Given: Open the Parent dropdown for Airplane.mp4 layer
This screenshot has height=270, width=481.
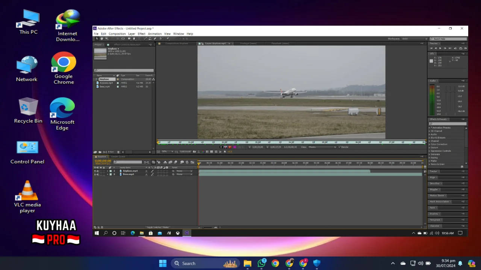Looking at the screenshot, I should (184, 171).
